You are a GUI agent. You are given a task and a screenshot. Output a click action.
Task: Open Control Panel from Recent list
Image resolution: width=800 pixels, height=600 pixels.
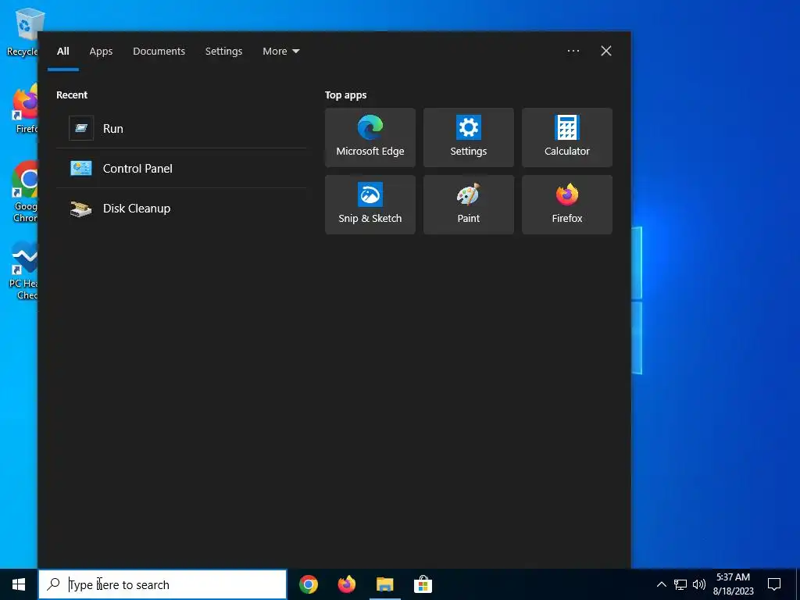[x=181, y=169]
